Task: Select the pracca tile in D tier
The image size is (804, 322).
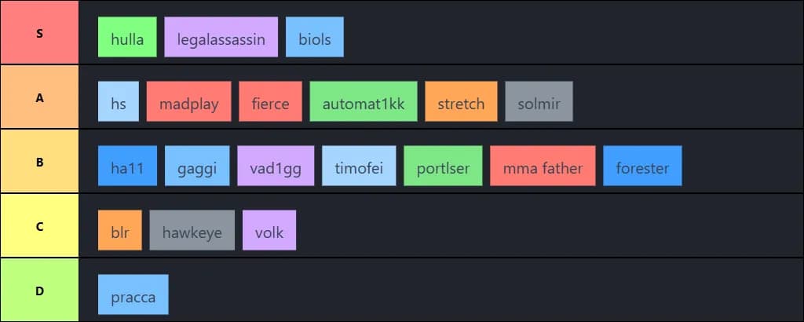Action: point(133,295)
